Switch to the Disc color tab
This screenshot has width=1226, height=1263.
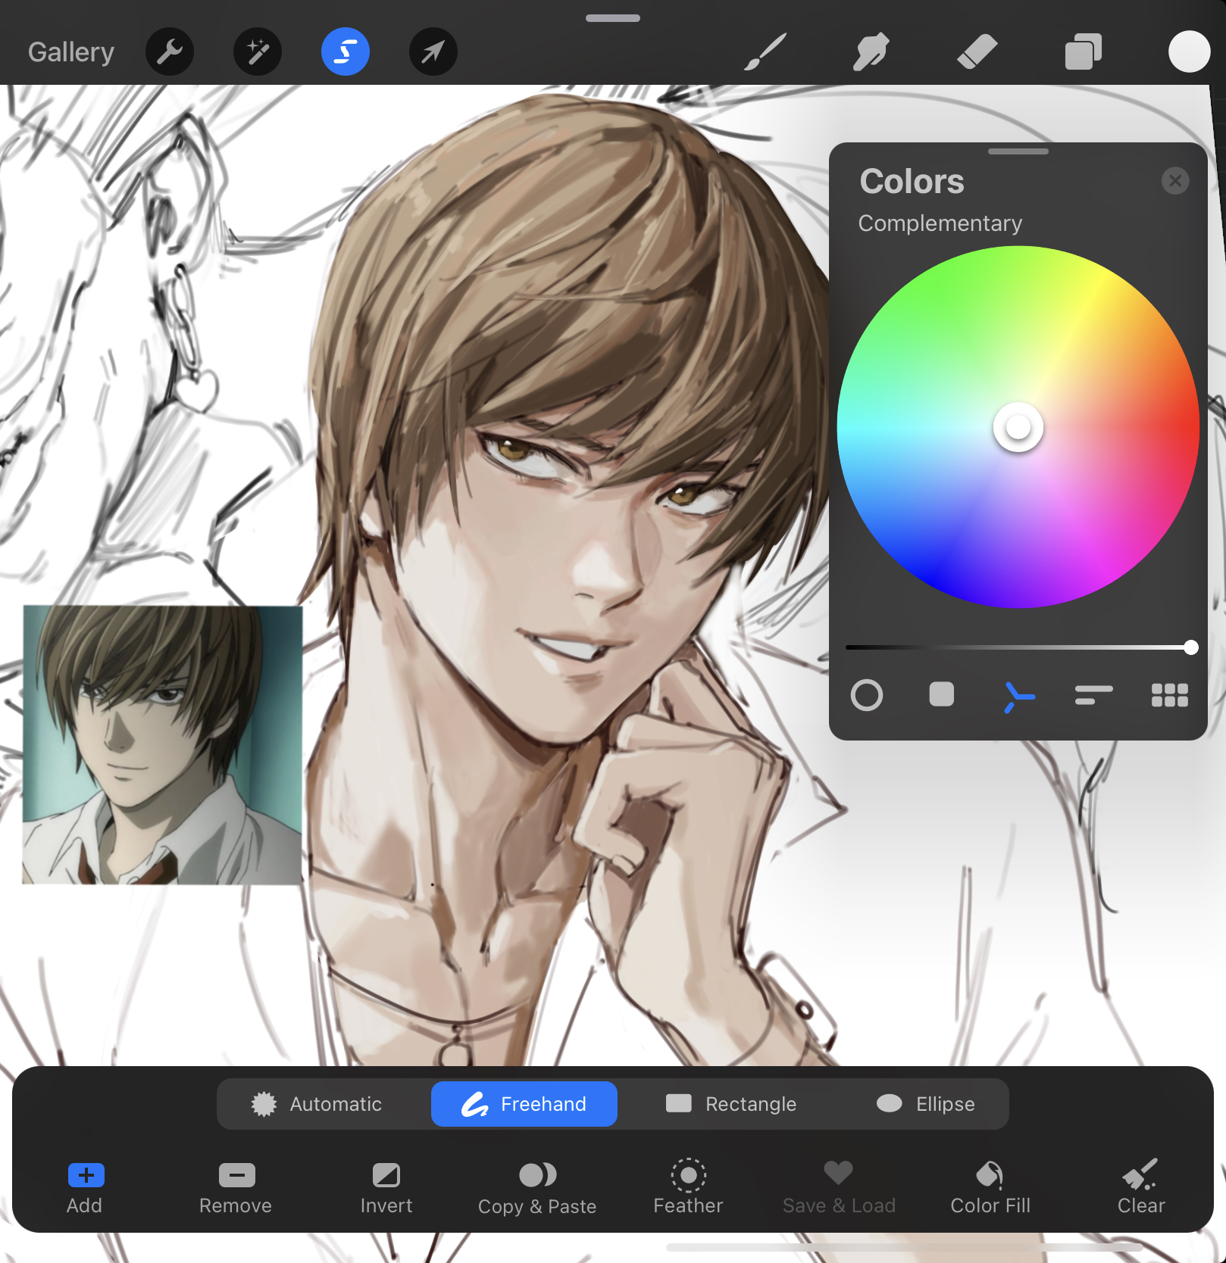867,695
